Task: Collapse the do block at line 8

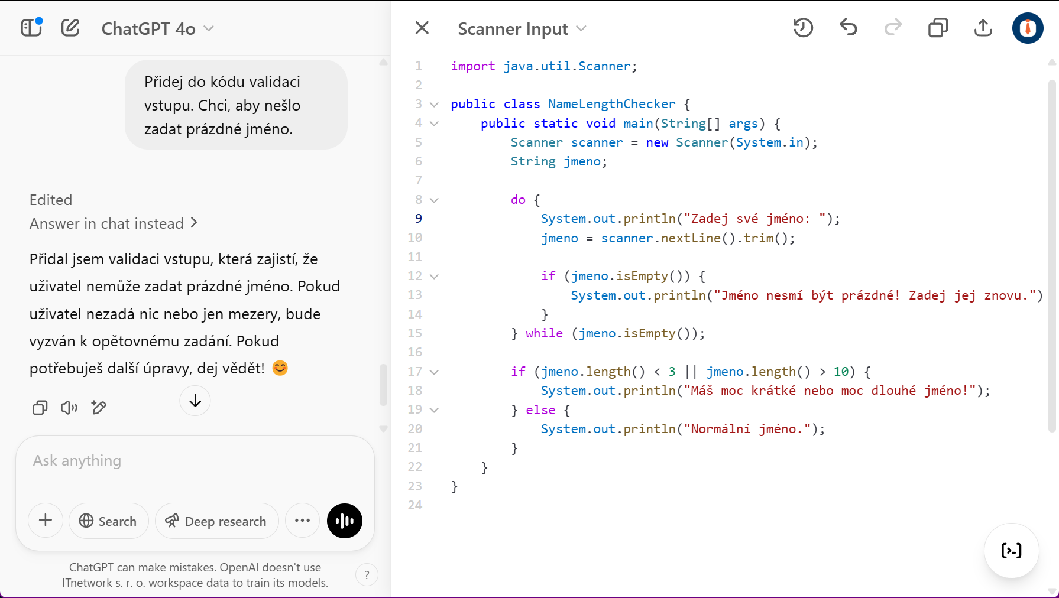Action: pos(434,200)
